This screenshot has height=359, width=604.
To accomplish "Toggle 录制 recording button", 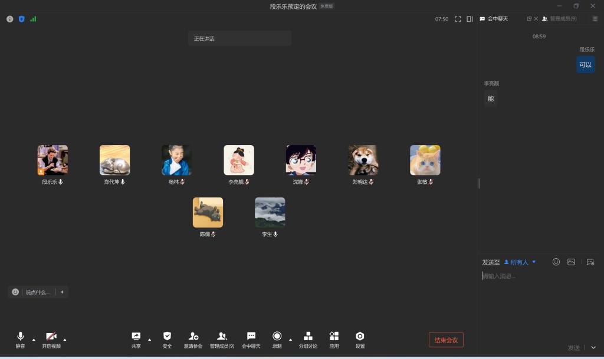I will tap(277, 337).
